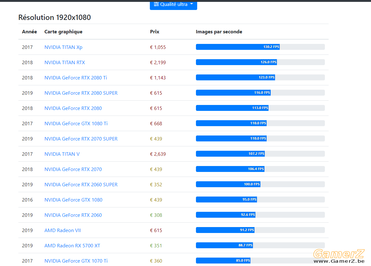371x266 pixels.
Task: Click the Images par seconde header
Action: tap(219, 32)
